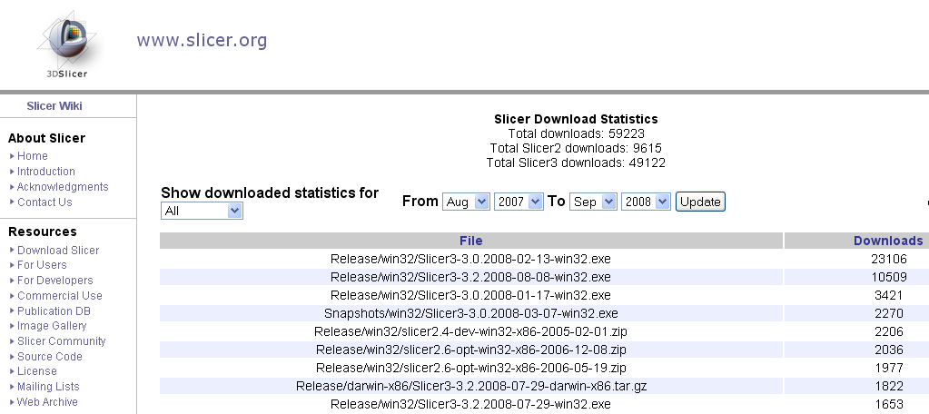Viewport: 929px width, 414px height.
Task: Navigate to Publication DB
Action: (53, 311)
